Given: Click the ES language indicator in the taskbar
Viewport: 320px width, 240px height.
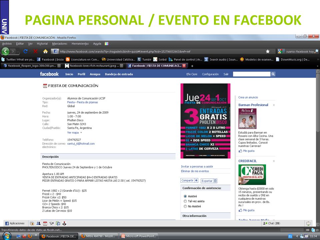Looking at the screenshot, I should [290, 236].
